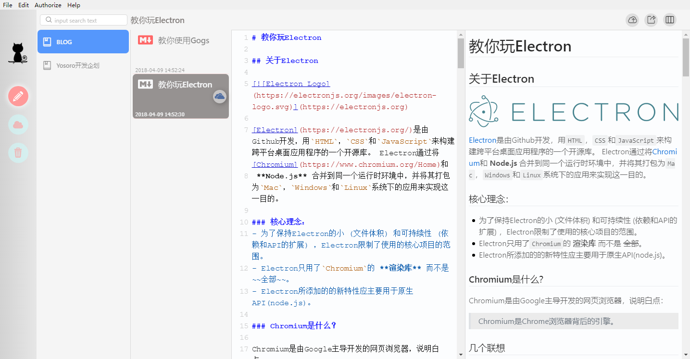Open the File menu
690x359 pixels.
(x=8, y=5)
